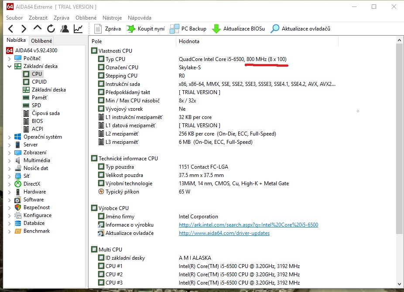The height and width of the screenshot is (292, 404).
Task: Expand the Počítač tree node
Action: (x=10, y=58)
